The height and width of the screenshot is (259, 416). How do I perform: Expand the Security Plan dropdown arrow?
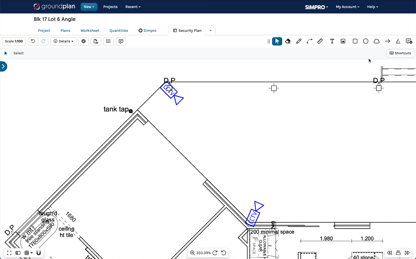pos(211,31)
